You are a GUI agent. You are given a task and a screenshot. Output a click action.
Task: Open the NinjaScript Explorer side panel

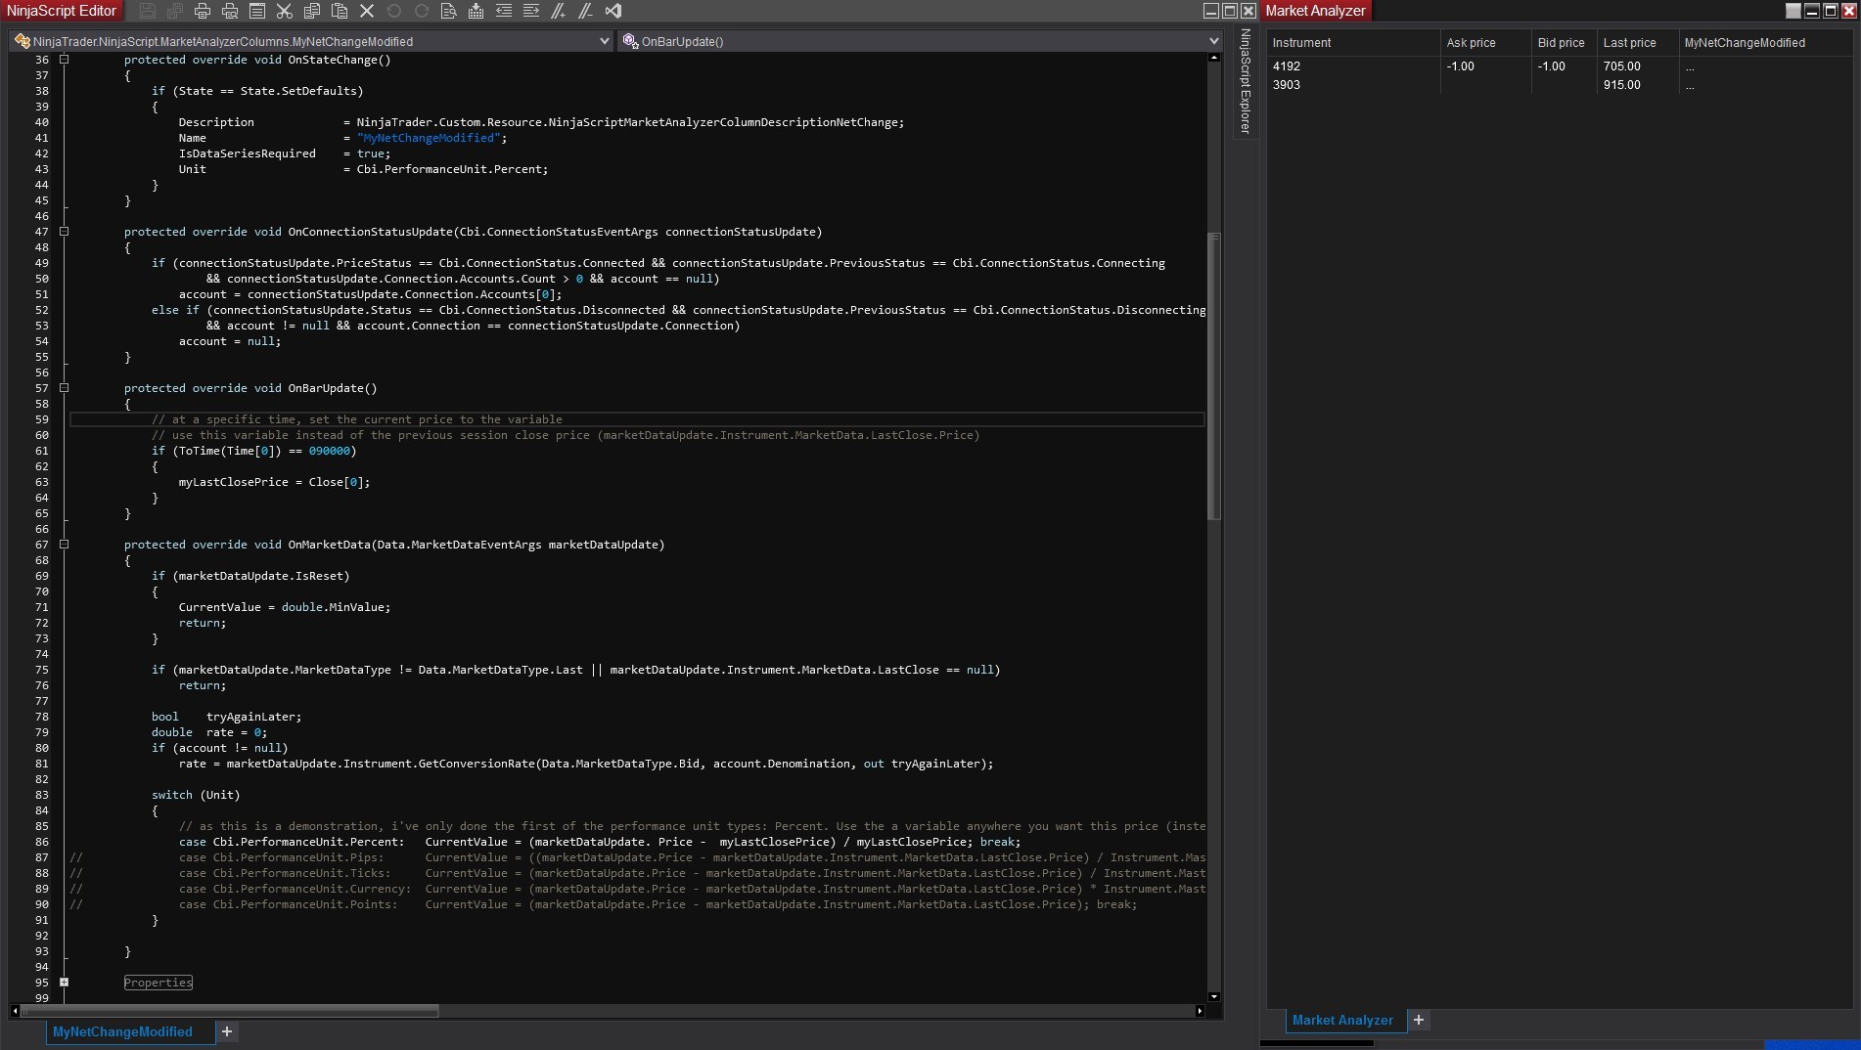pos(1246,81)
